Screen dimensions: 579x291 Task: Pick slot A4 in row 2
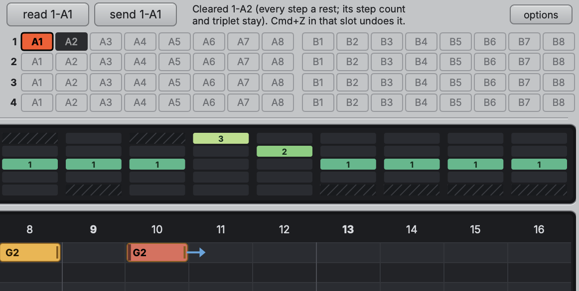140,62
